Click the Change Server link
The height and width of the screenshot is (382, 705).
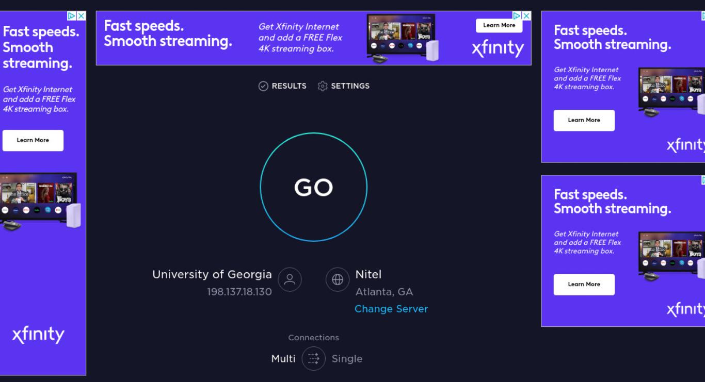tap(391, 309)
